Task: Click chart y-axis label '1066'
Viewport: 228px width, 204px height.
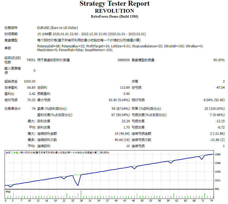Action: tap(218, 154)
